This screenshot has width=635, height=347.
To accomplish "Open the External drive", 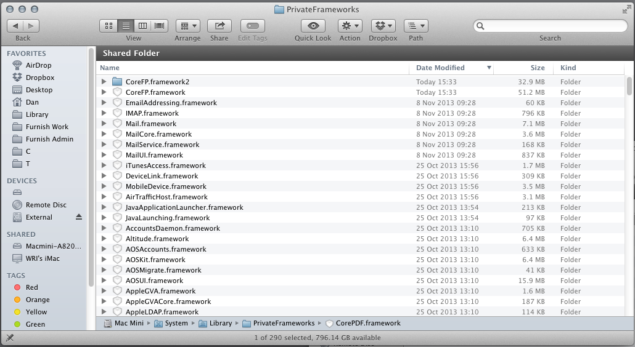I will click(x=39, y=217).
